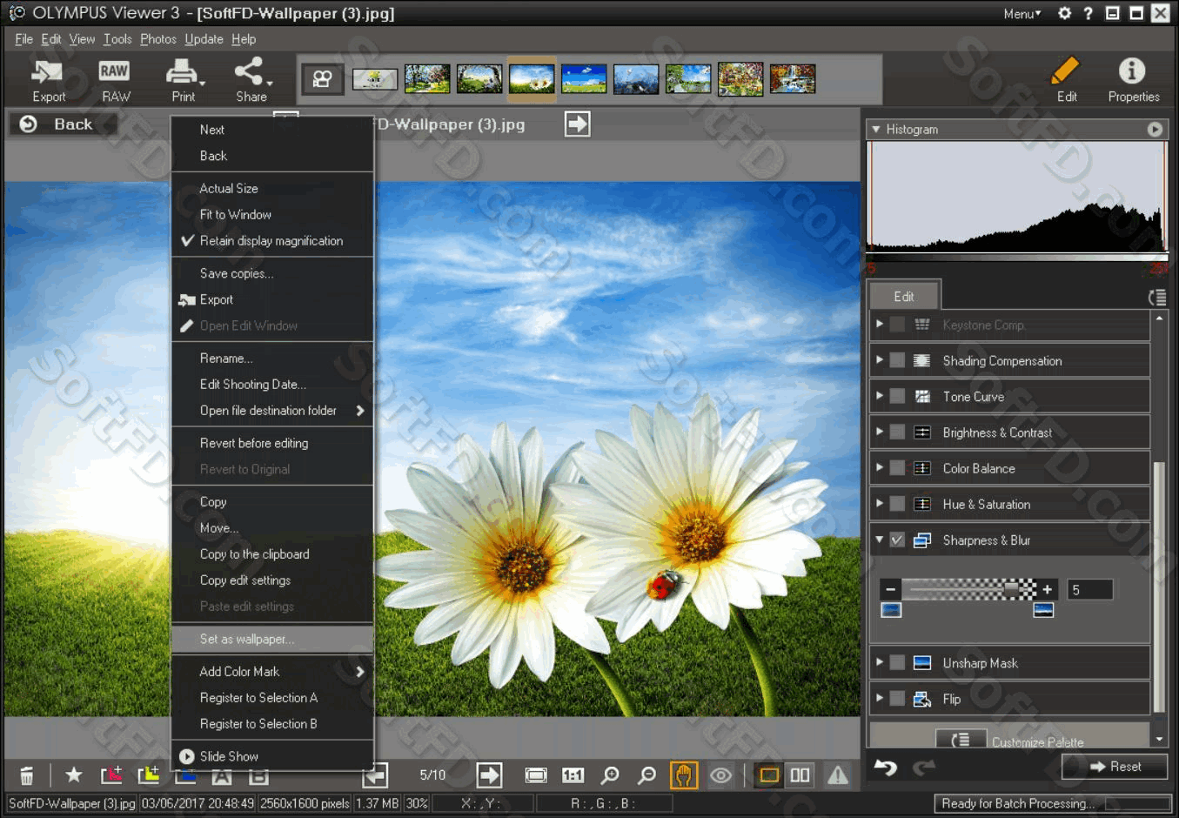Click the Back button
1179x818 pixels.
[63, 124]
